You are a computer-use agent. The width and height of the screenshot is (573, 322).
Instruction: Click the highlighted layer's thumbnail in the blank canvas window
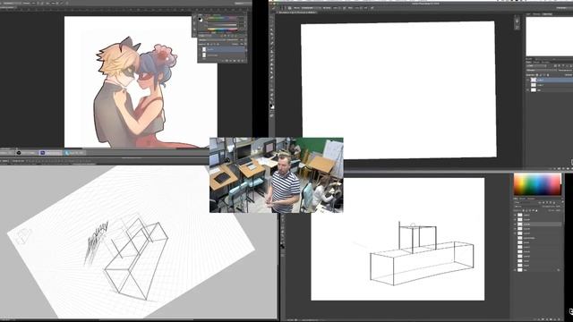click(534, 80)
